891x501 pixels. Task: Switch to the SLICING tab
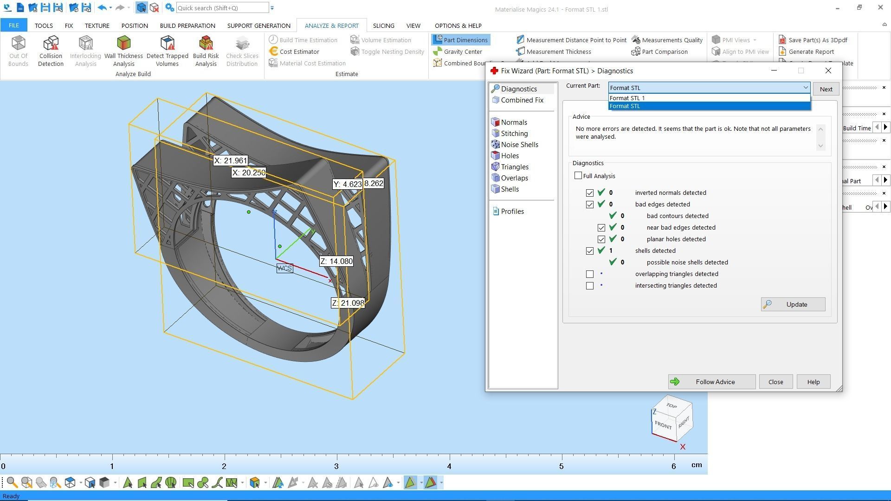pyautogui.click(x=383, y=26)
